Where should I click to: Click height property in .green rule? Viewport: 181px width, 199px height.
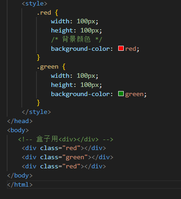pyautogui.click(x=62, y=85)
